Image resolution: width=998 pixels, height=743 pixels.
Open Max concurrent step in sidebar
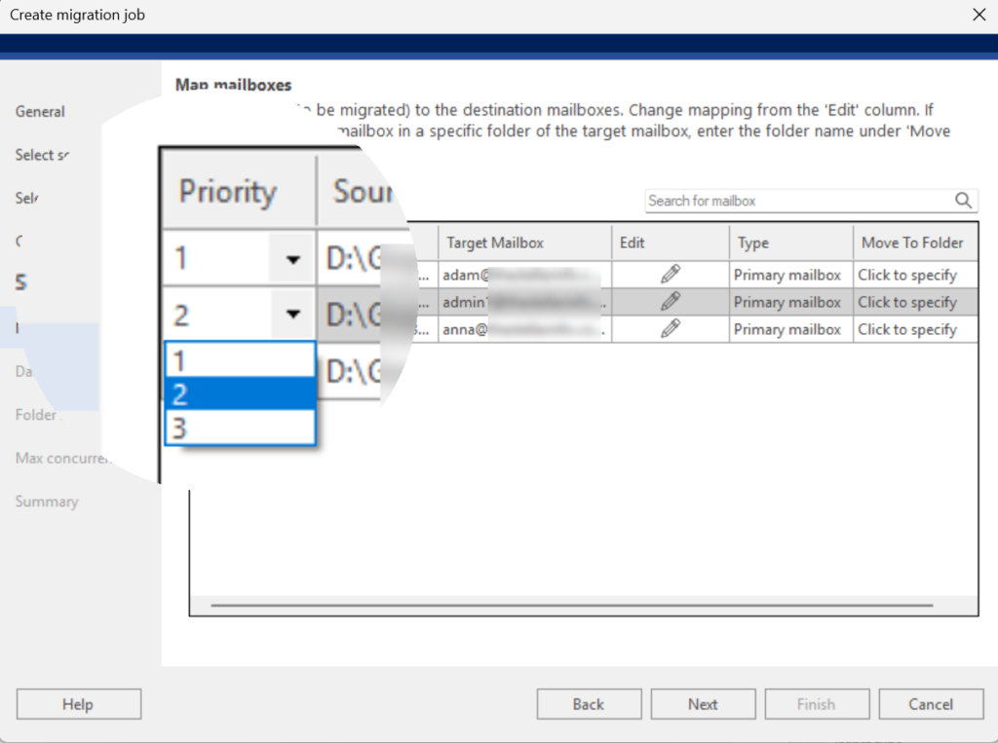click(62, 458)
